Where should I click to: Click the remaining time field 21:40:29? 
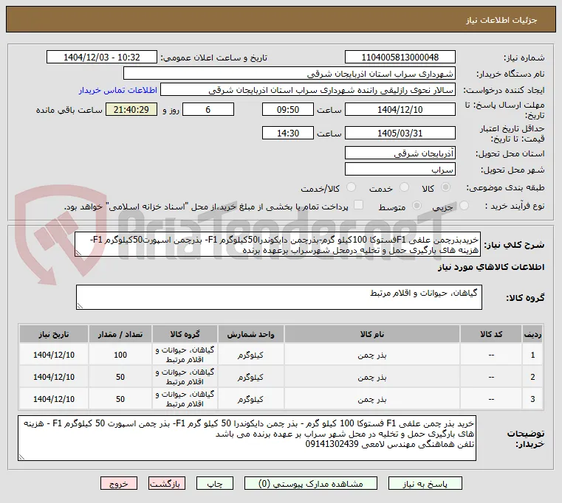click(x=131, y=110)
